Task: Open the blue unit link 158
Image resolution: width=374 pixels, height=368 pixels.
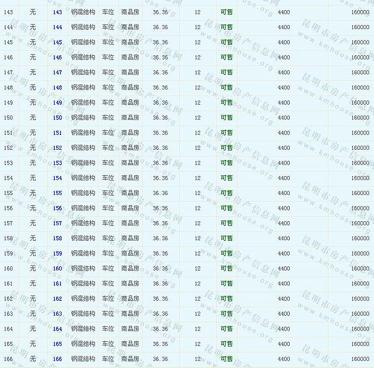Action: click(x=57, y=238)
